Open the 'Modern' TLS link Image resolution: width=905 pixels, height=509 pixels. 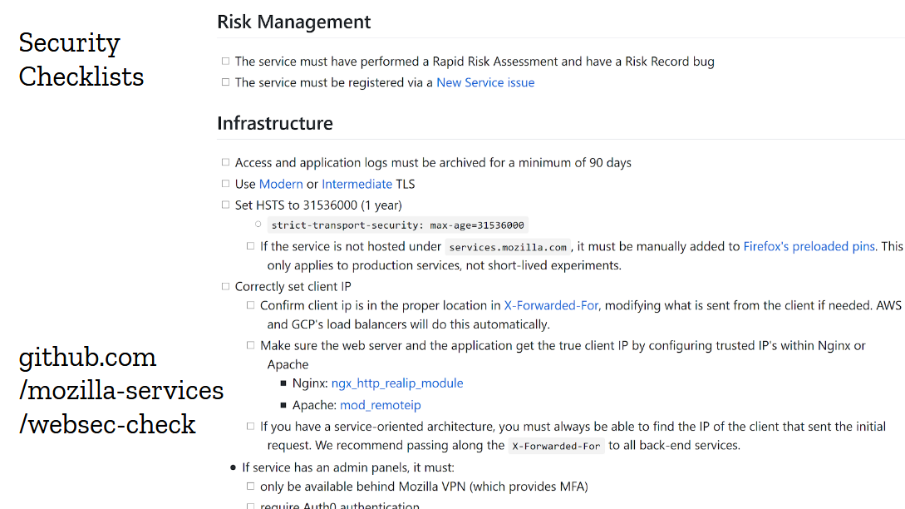tap(281, 184)
